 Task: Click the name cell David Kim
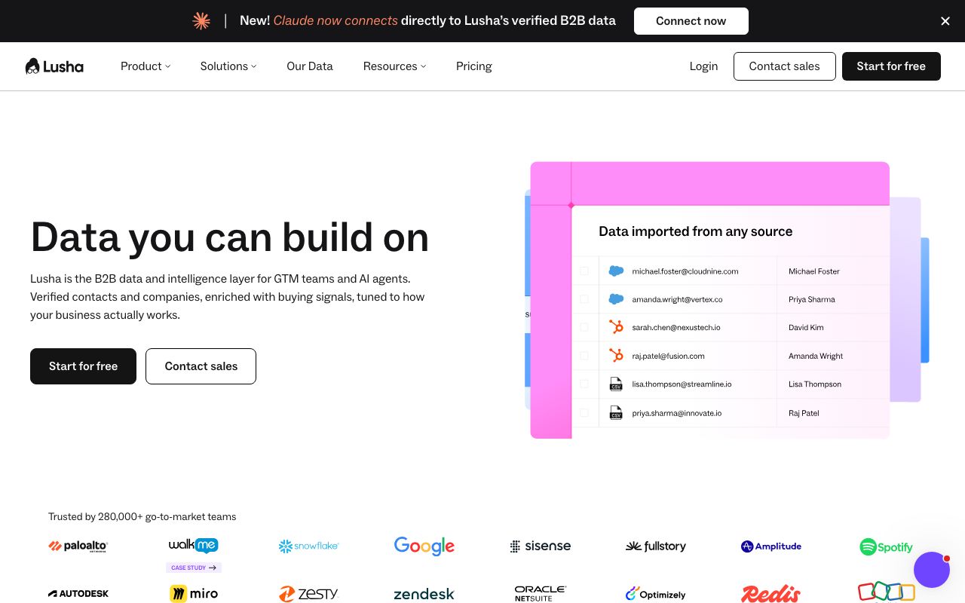click(x=806, y=327)
